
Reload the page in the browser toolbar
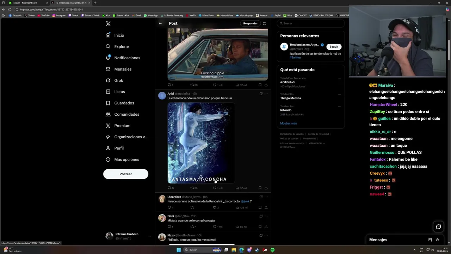10,10
